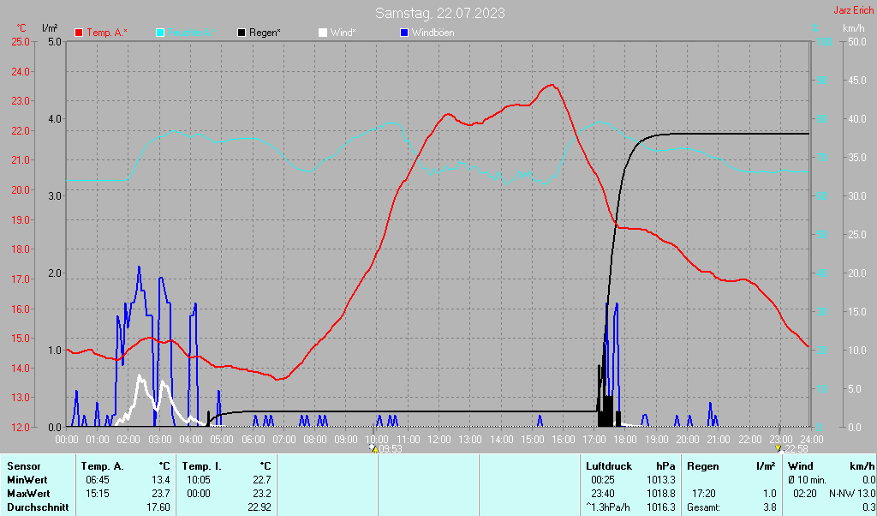This screenshot has height=516, width=877.
Task: Select the 09:53 marker icon below the time axis
Action: click(x=373, y=448)
